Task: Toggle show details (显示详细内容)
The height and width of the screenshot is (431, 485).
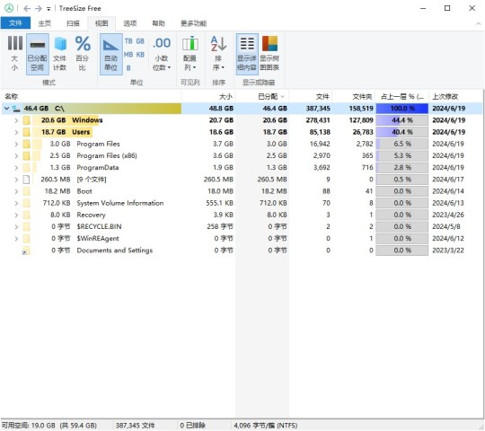Action: pos(247,54)
